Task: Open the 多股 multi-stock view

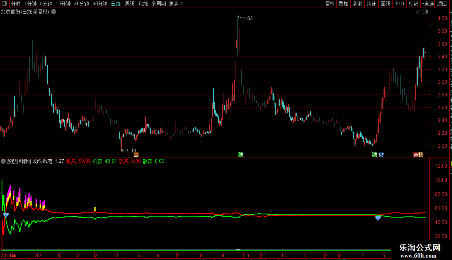Action: (357, 4)
